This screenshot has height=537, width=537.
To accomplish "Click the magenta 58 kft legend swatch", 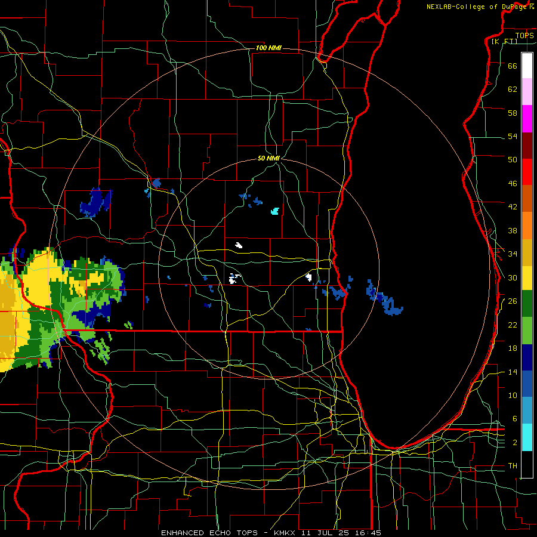I will coord(527,119).
